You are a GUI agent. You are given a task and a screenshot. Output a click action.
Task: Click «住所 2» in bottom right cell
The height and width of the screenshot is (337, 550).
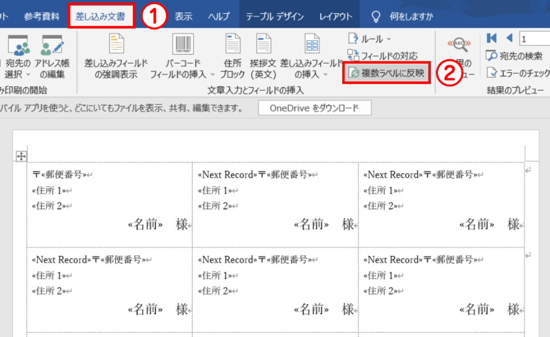coord(380,291)
